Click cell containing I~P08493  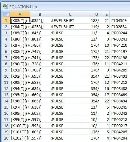[120, 76]
